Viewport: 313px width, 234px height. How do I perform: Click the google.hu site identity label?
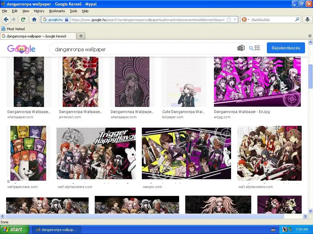(55, 19)
